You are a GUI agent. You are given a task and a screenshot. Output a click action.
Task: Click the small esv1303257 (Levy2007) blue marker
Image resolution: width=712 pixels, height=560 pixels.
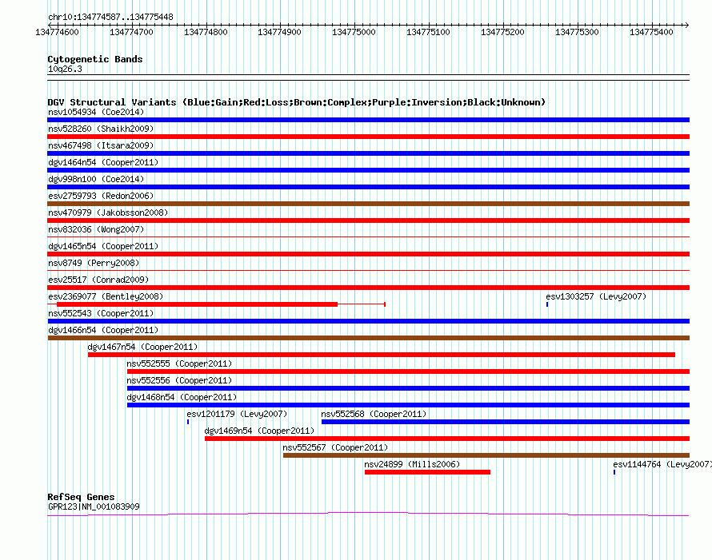click(547, 304)
